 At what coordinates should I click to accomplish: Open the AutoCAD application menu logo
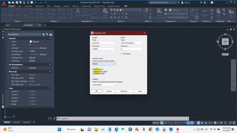coord(4,4)
